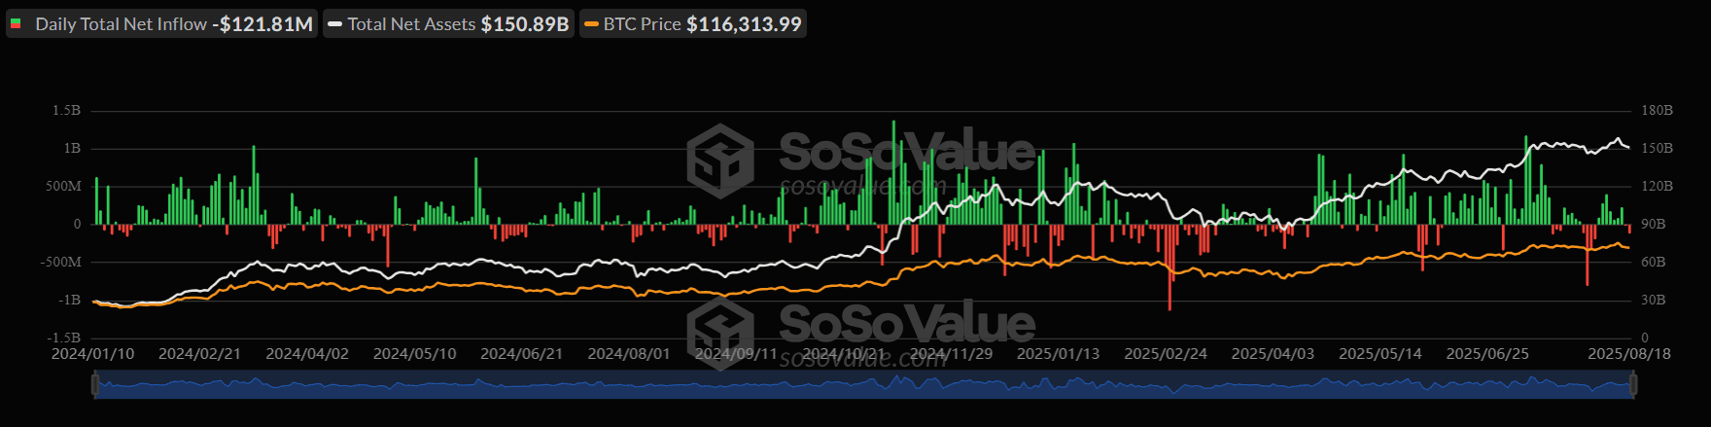1711x427 pixels.
Task: Click the 2025/06/25 date axis label
Action: tap(1487, 354)
